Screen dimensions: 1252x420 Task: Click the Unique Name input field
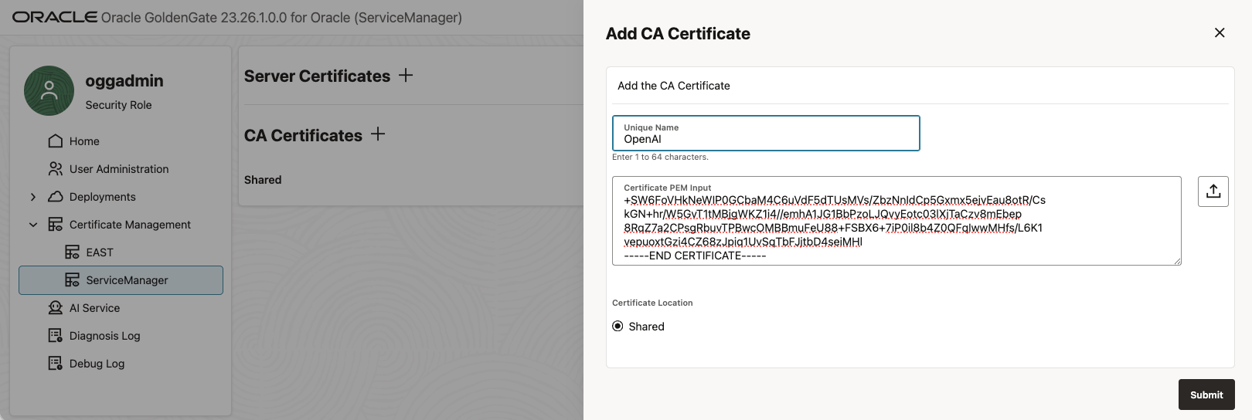tap(765, 139)
